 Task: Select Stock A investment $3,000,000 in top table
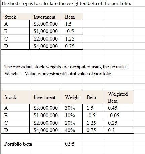point(45,24)
